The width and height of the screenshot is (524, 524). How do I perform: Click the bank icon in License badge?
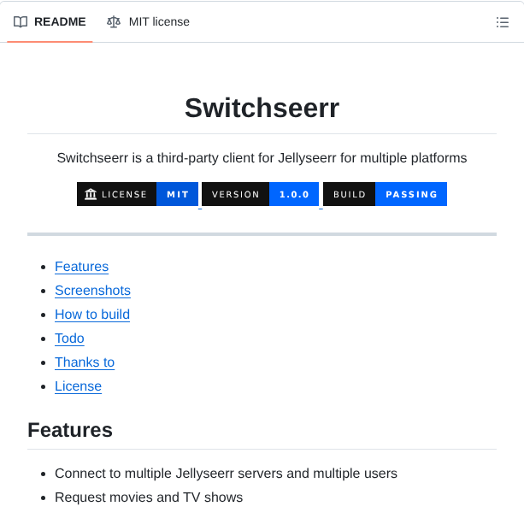pos(91,194)
